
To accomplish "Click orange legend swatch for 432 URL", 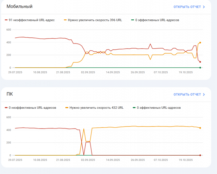I will click(x=67, y=108).
